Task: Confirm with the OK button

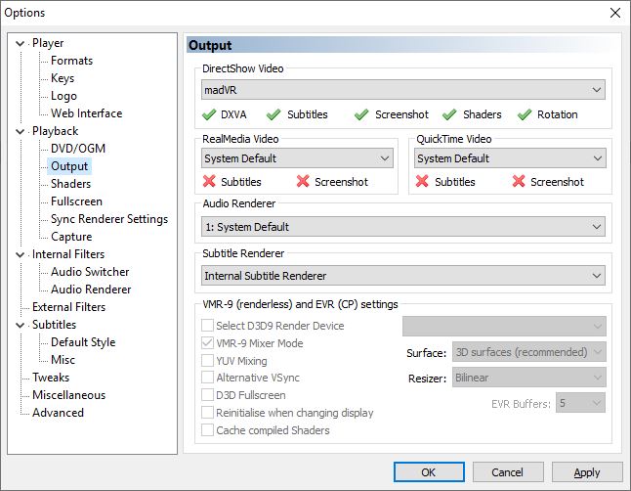Action: 429,472
